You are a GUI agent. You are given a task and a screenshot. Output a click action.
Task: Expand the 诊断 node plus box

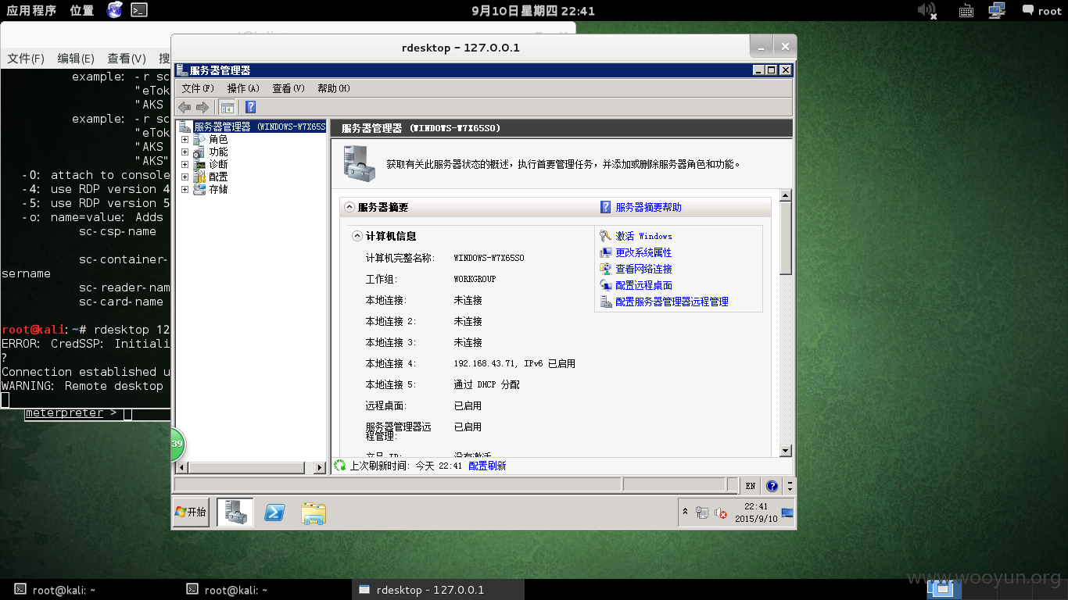pyautogui.click(x=185, y=164)
